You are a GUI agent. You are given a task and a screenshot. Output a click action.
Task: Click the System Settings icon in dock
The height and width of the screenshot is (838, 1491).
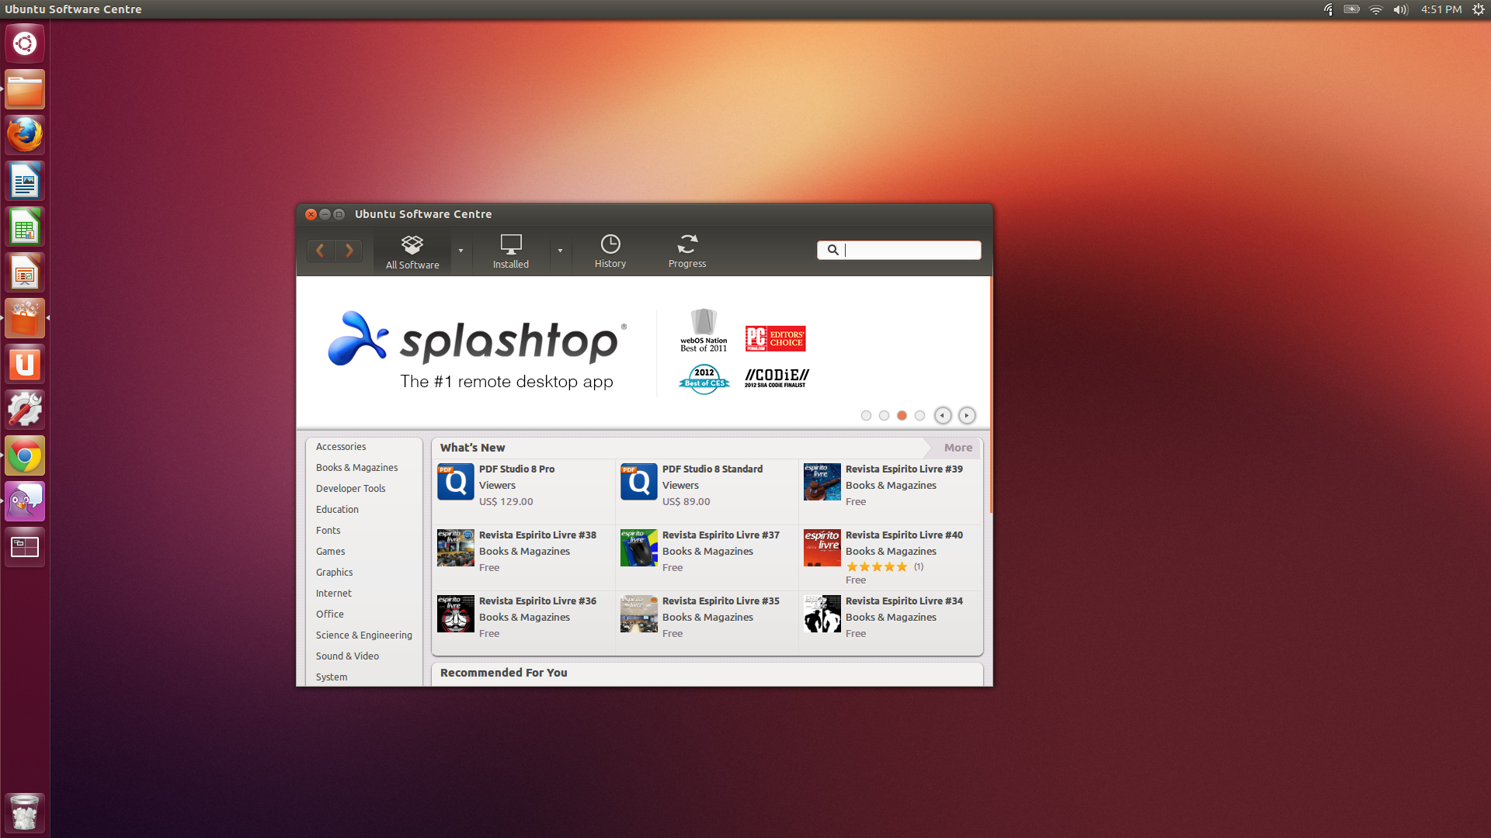(x=26, y=409)
